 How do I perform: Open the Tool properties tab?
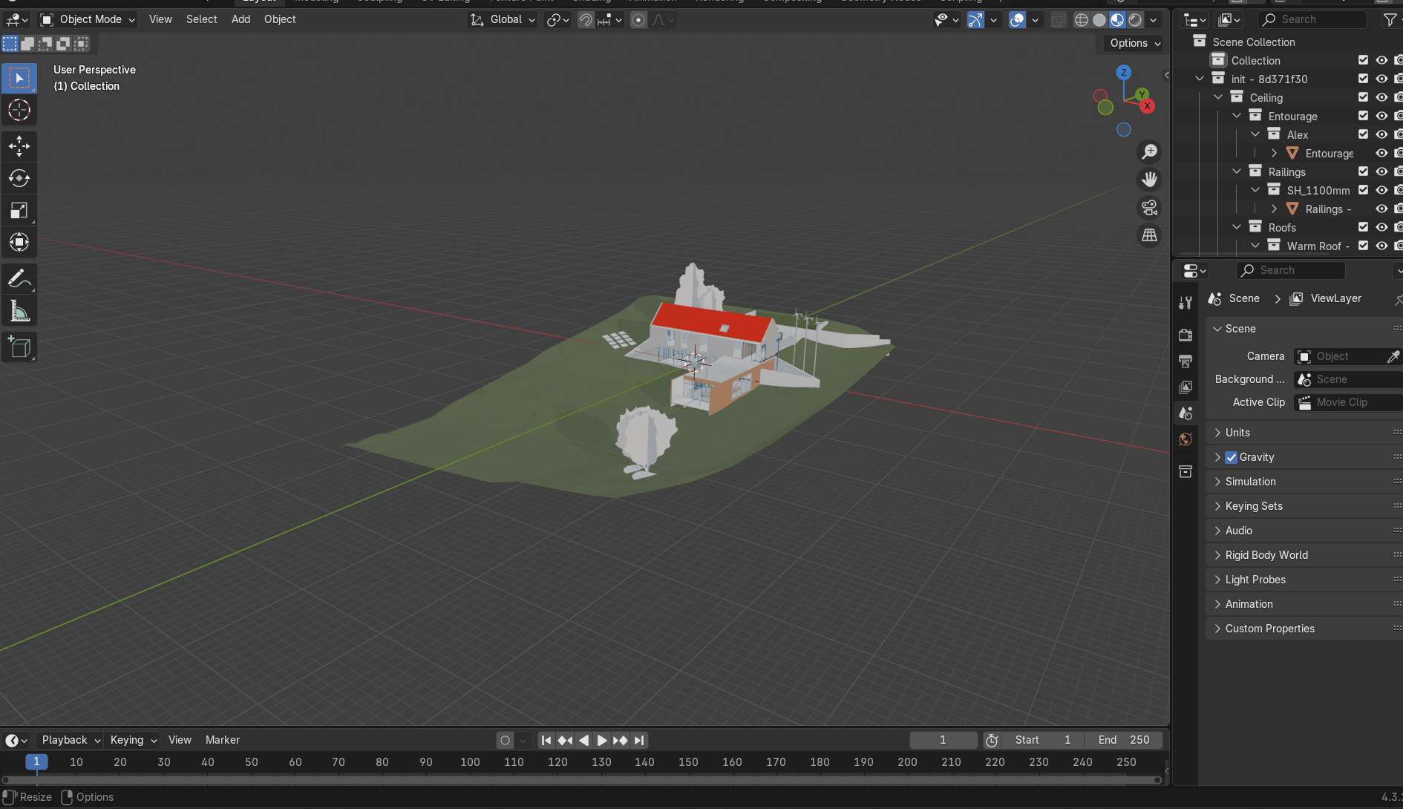click(x=1185, y=302)
